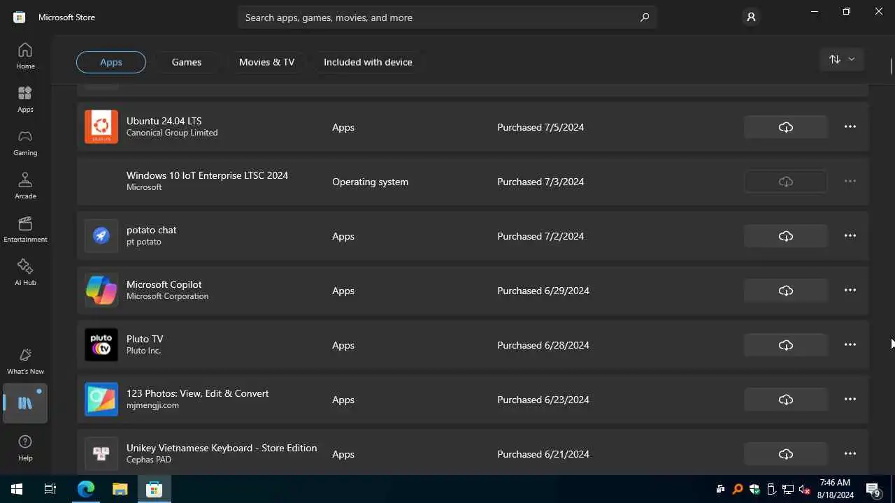
Task: Download potato chat via cloud icon
Action: (x=786, y=236)
